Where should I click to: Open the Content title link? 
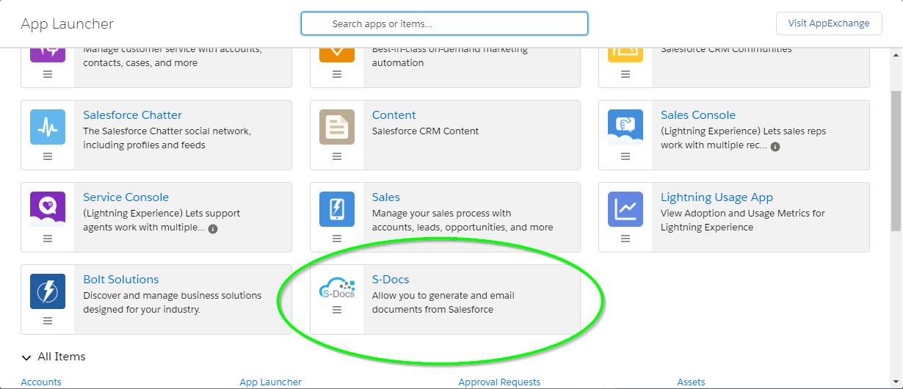[x=394, y=115]
